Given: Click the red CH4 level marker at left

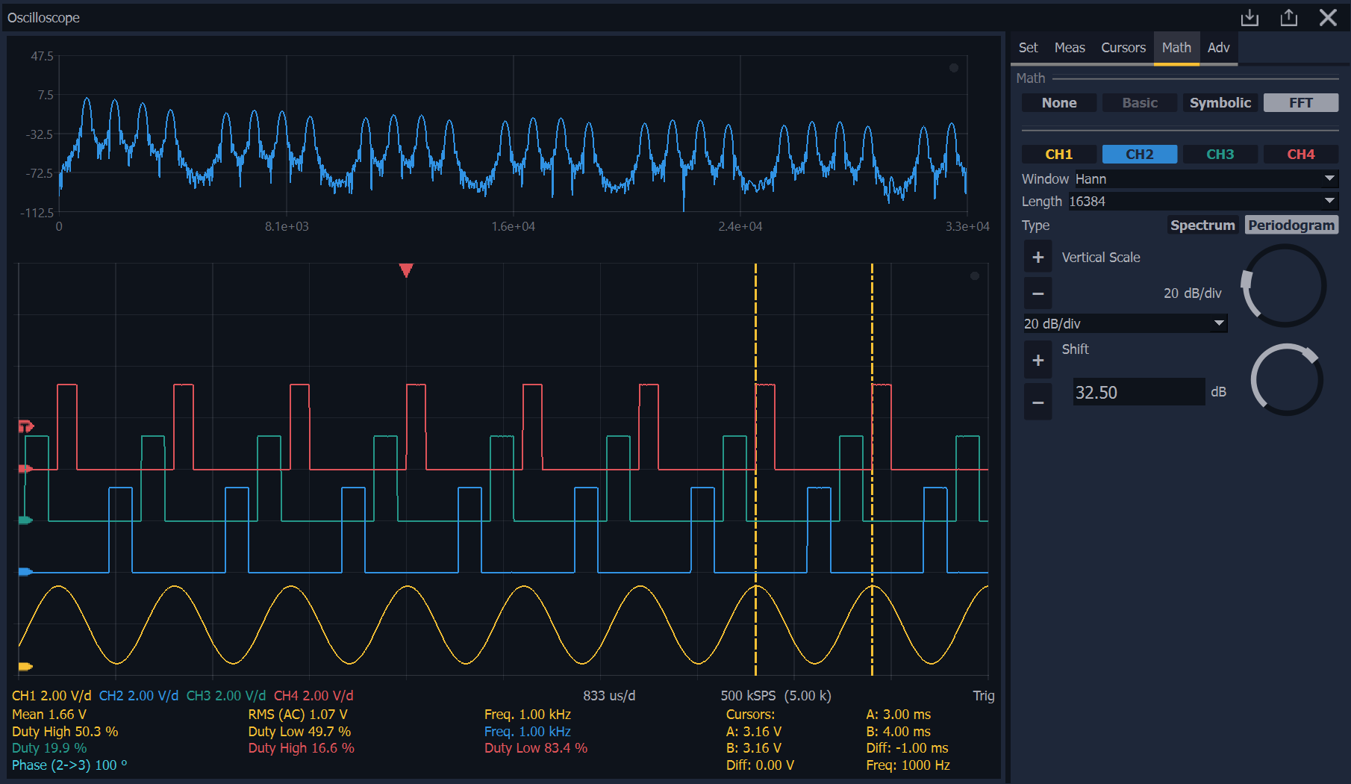Looking at the screenshot, I should [x=25, y=469].
